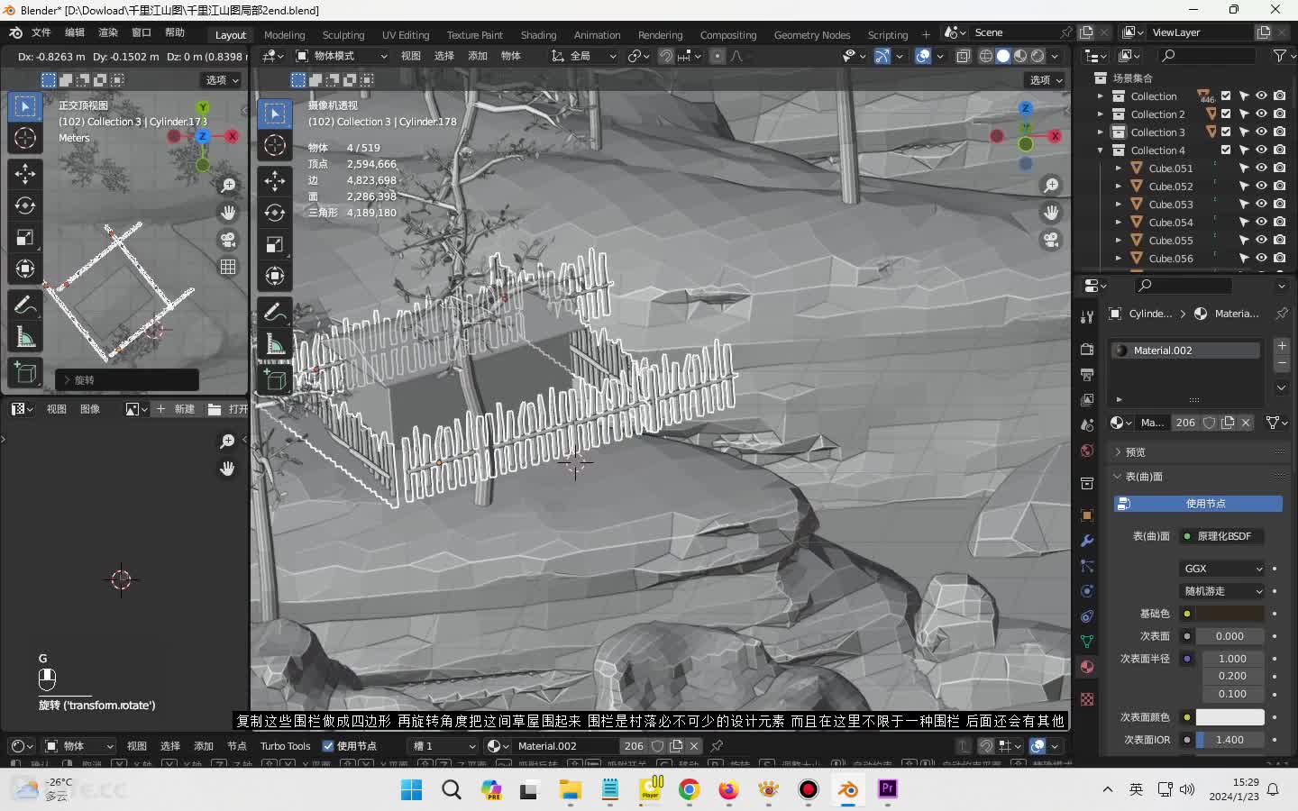
Task: Add a new material slot
Action: pyautogui.click(x=1282, y=346)
